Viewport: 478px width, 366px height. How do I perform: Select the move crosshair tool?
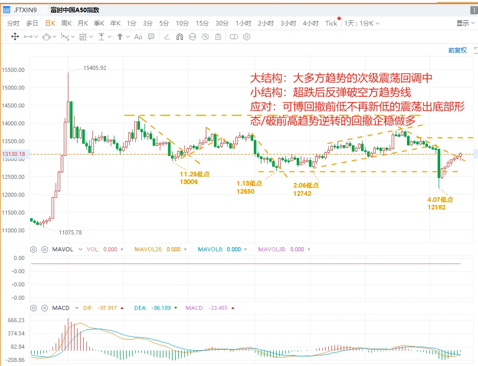[15, 37]
